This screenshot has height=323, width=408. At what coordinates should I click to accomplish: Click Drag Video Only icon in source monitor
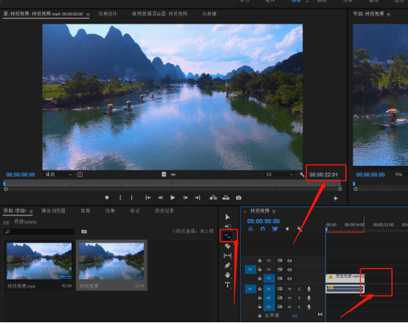(164, 175)
